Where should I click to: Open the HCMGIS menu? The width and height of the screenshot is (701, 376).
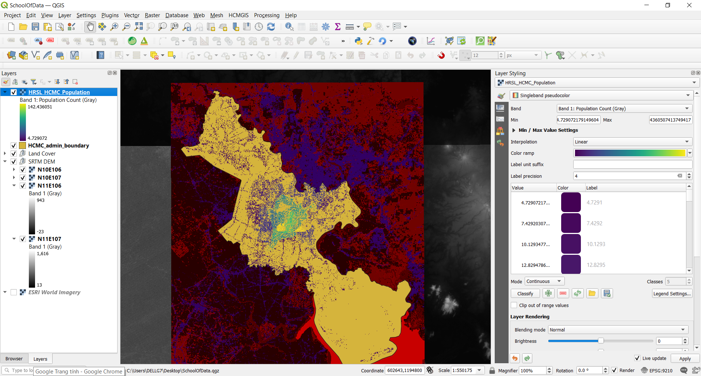point(238,15)
